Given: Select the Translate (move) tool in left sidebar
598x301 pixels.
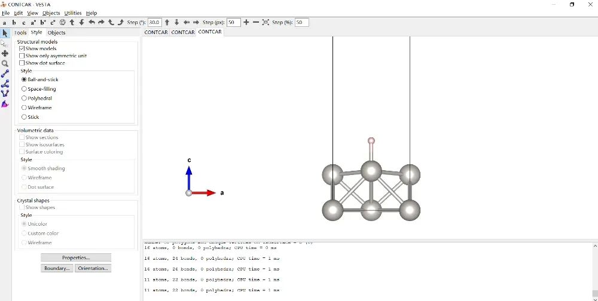Looking at the screenshot, I should click(x=5, y=53).
